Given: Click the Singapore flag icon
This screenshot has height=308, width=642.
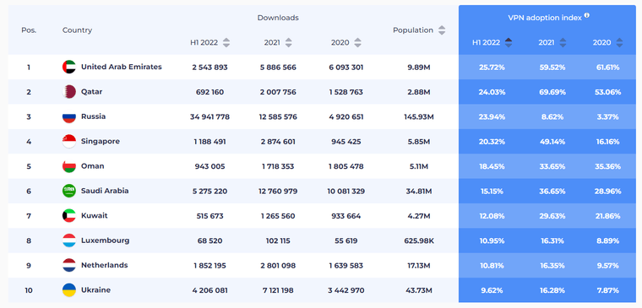Looking at the screenshot, I should pos(69,142).
